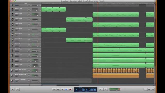Click the Electro track instrument icon
This screenshot has height=93, width=165.
[12, 81]
